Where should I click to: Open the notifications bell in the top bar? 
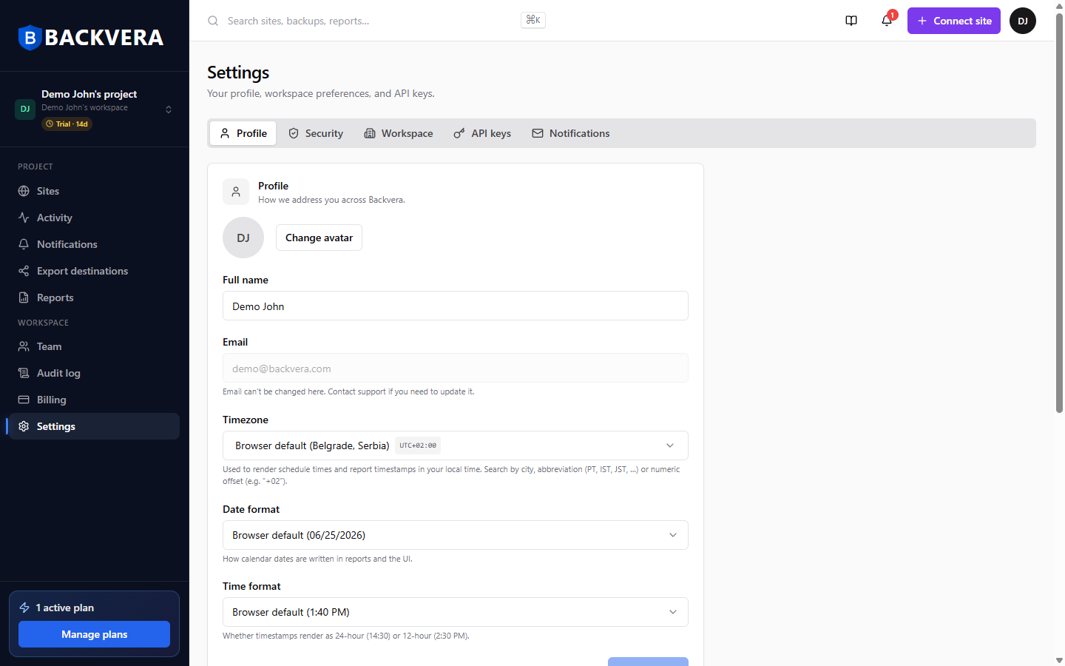pos(887,21)
